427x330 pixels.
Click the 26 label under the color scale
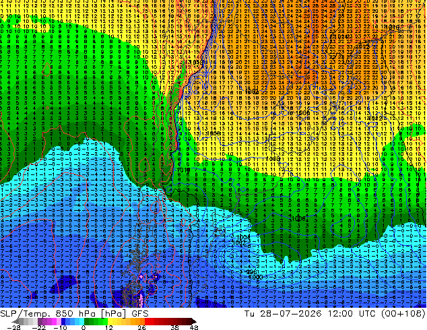coord(141,327)
